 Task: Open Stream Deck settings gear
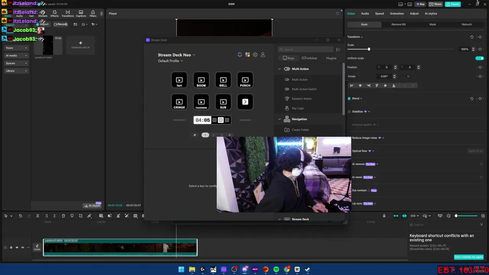[x=255, y=55]
